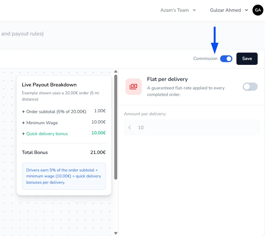Disable the Commission toggle
265x236 pixels.
pyautogui.click(x=226, y=59)
